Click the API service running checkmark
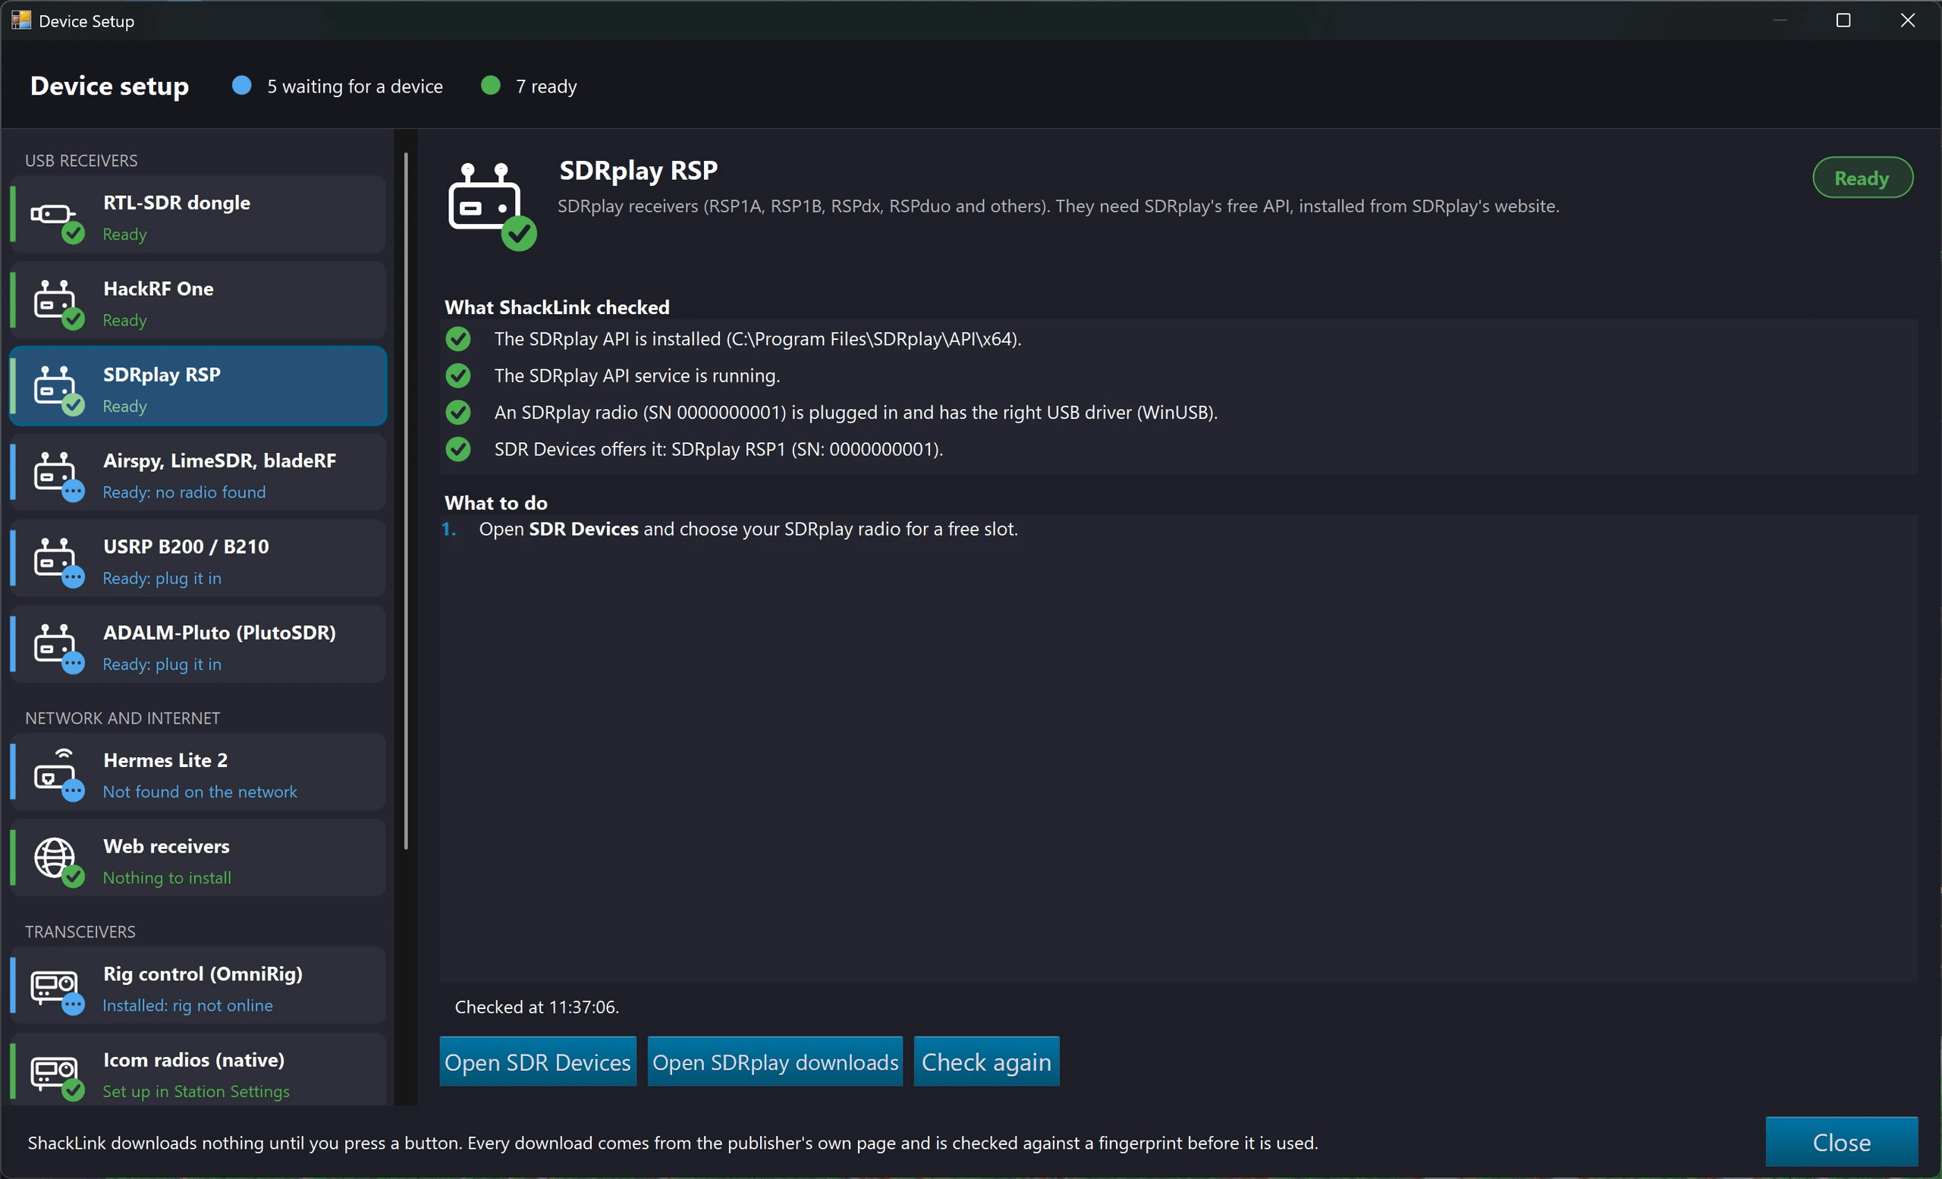 pyautogui.click(x=458, y=376)
